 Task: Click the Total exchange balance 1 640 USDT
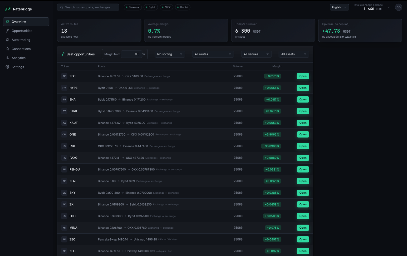pos(368,7)
